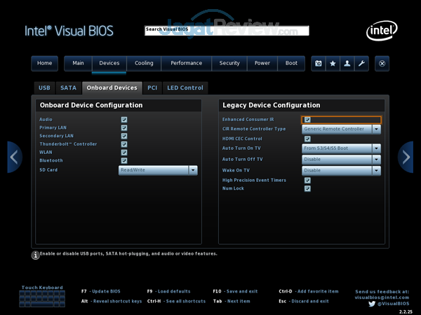Go to next page with right arrow
This screenshot has height=315, width=421.
pyautogui.click(x=406, y=157)
